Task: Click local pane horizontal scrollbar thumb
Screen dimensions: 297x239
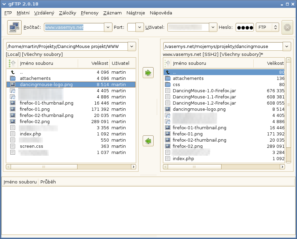Action: [x=44, y=167]
